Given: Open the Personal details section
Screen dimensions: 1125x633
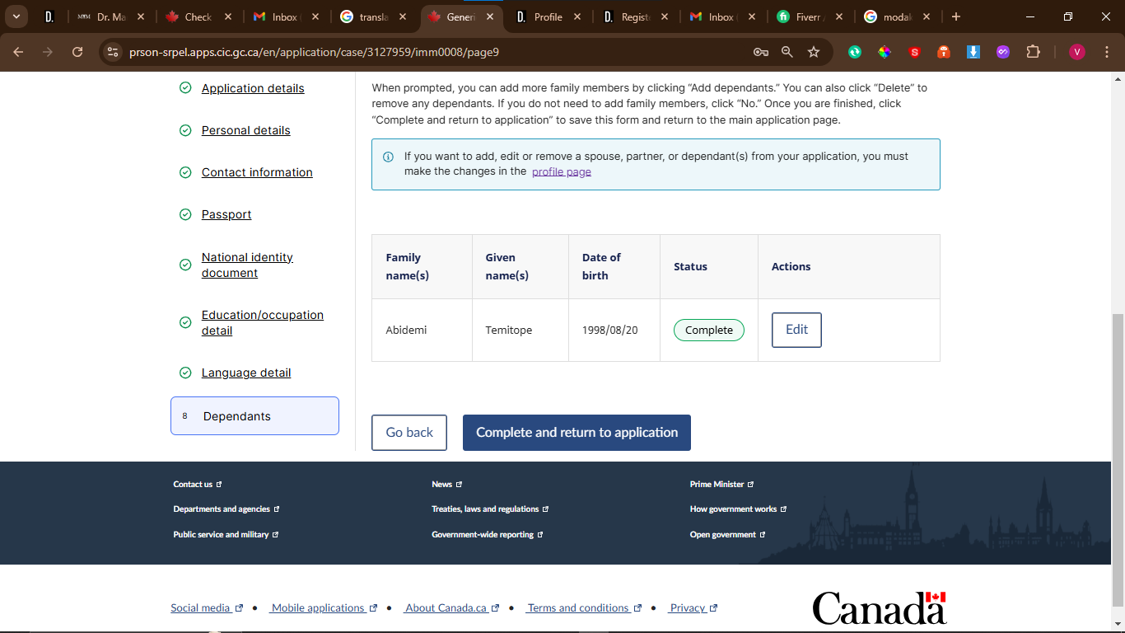Looking at the screenshot, I should tap(246, 130).
